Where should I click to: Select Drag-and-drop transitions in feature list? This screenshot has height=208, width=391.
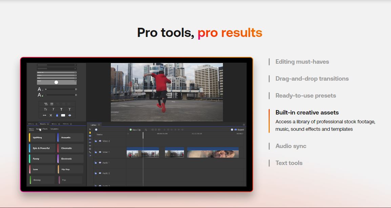[x=312, y=79]
